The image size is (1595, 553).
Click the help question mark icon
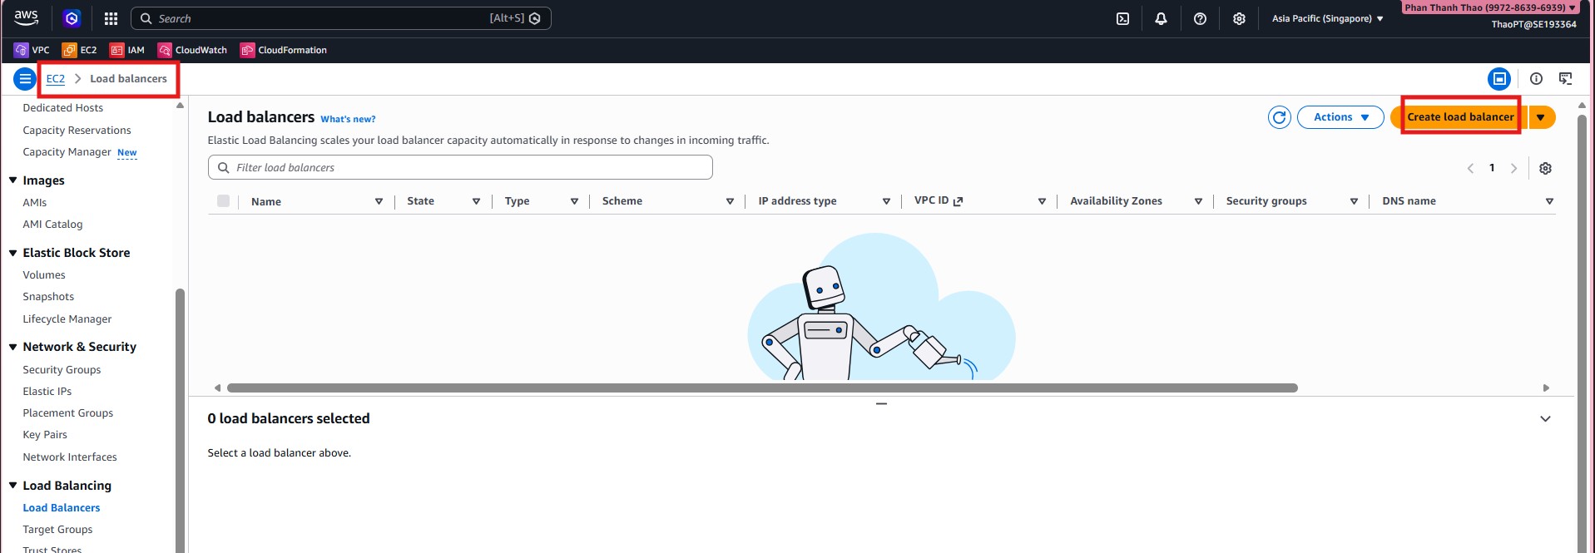(1200, 18)
